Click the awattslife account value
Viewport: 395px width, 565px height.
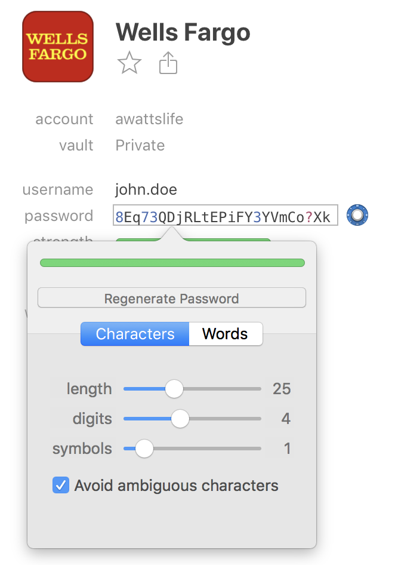click(149, 119)
